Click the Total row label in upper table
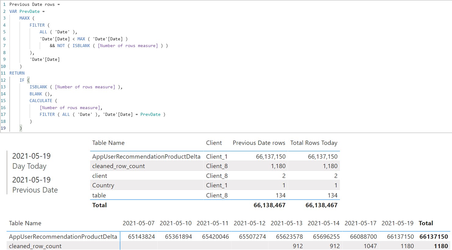 click(100, 205)
